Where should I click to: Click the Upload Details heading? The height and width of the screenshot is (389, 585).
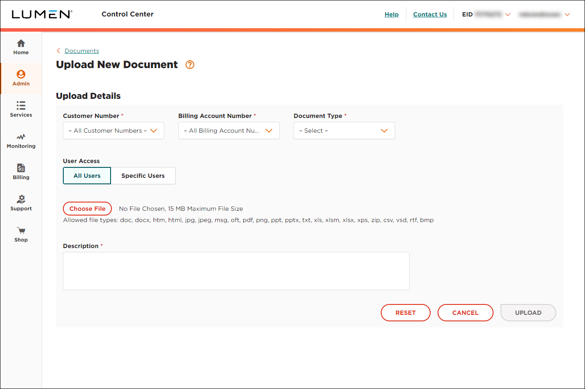pyautogui.click(x=88, y=96)
